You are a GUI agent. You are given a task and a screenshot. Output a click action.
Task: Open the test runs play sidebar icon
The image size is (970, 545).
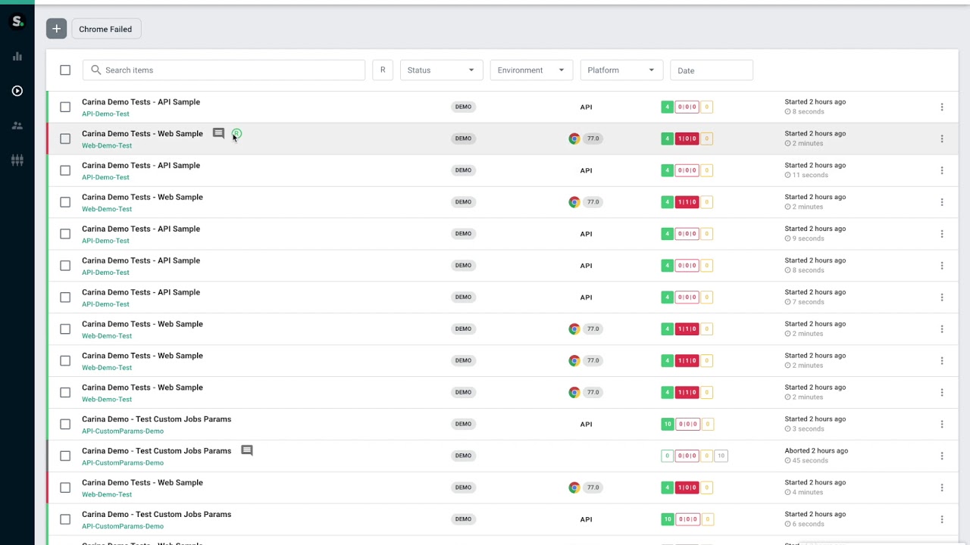click(x=17, y=91)
